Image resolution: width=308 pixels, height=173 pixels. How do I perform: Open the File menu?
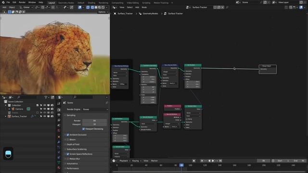tap(8, 2)
